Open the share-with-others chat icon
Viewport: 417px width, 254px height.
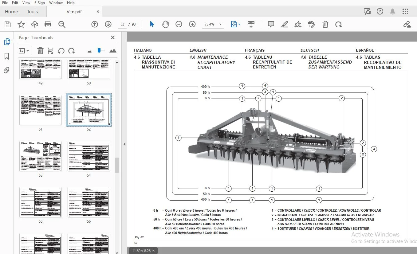[x=367, y=12]
